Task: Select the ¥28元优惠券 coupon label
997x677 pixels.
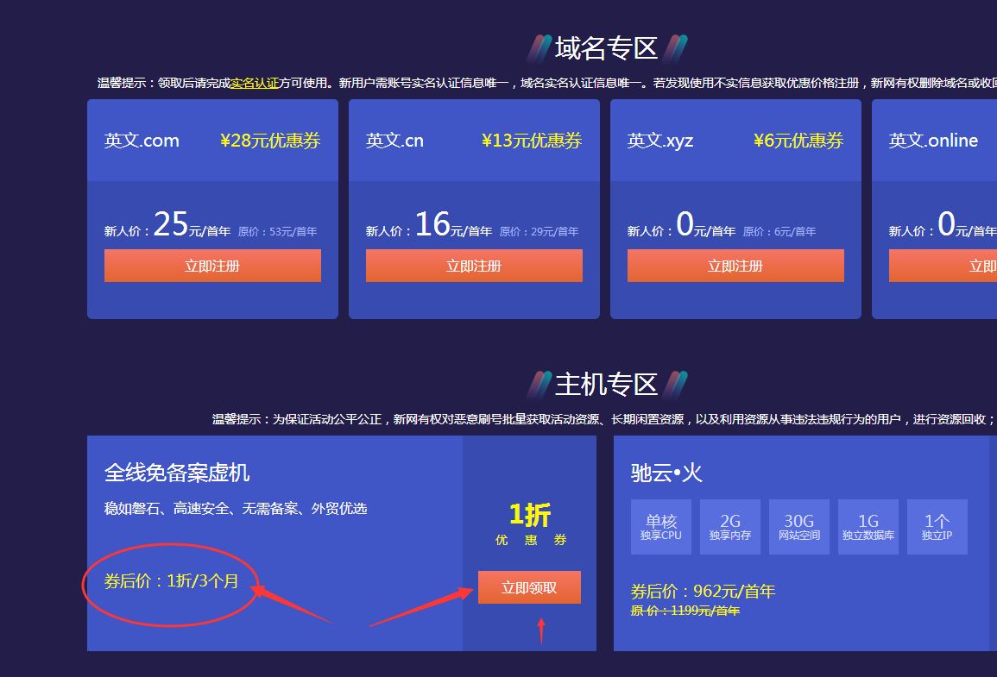Action: 270,141
